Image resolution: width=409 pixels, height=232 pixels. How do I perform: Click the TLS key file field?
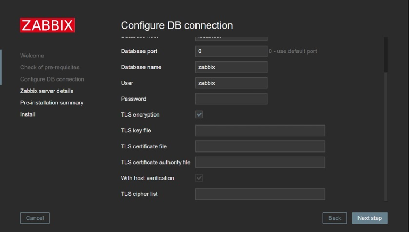[260, 130]
